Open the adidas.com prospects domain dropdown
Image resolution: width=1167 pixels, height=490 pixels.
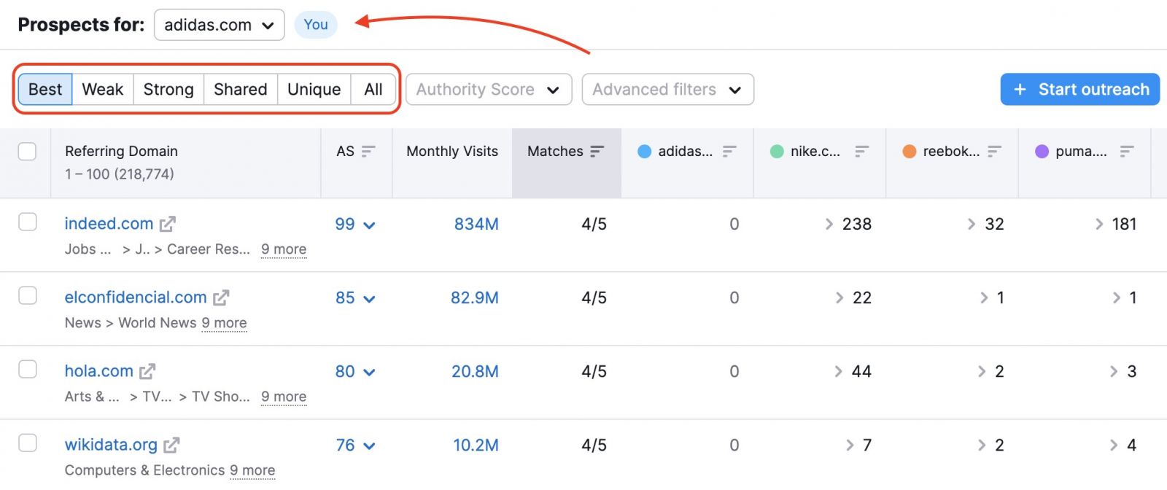[219, 25]
